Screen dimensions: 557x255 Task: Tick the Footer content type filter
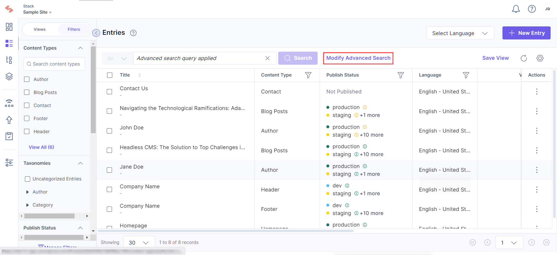click(x=27, y=118)
